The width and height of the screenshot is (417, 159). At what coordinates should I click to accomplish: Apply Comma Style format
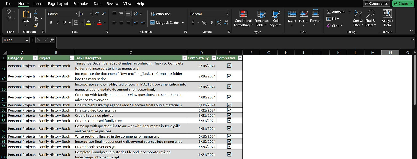pos(211,23)
